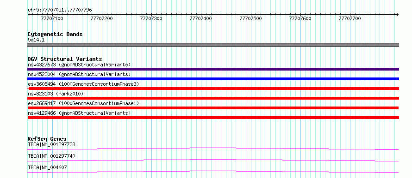The height and width of the screenshot is (178, 412).
Task: Click the purple nsv4327673 variant bar
Action: 213,69
